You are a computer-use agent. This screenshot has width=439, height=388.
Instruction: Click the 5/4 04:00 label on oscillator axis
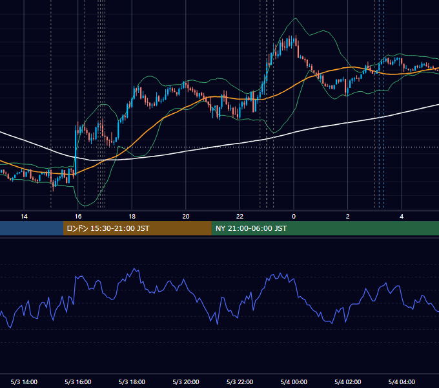(402, 382)
